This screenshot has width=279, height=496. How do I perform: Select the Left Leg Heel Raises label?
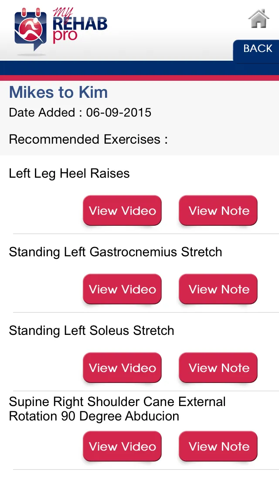(69, 174)
